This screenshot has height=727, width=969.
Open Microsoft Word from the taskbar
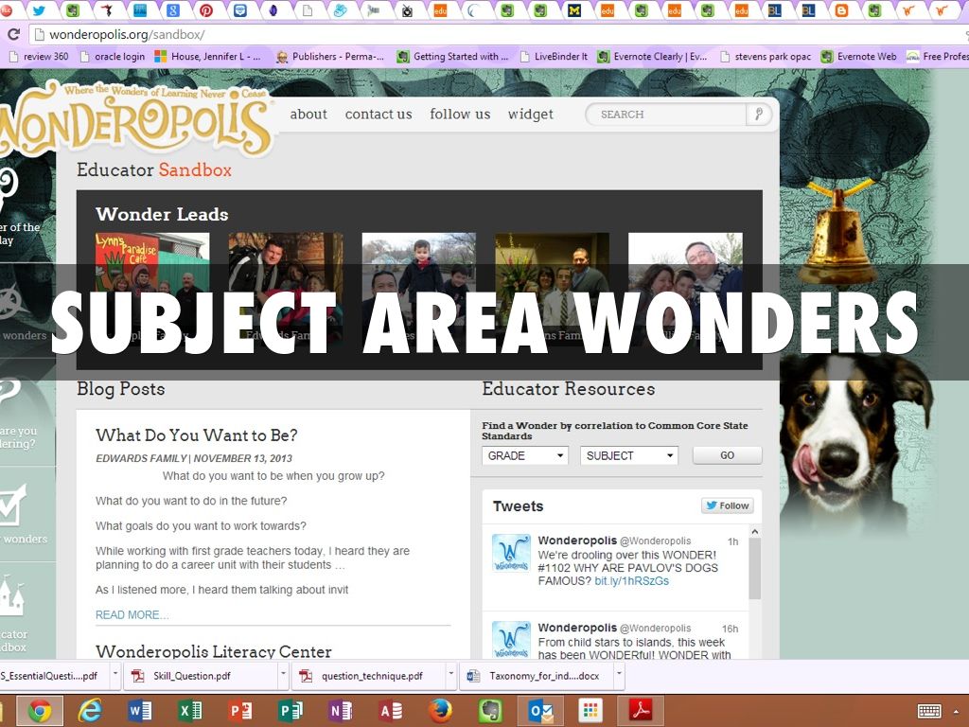click(139, 710)
